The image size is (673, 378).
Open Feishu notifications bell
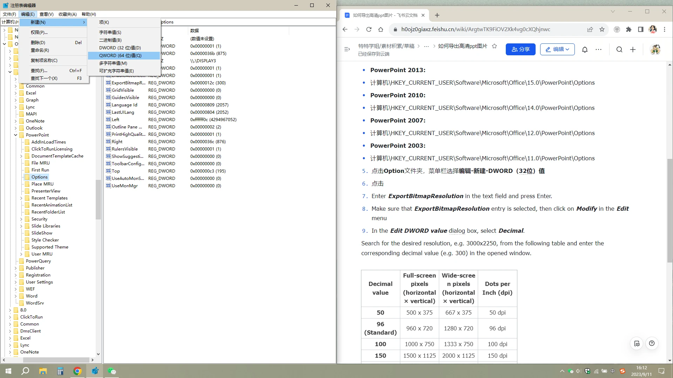pyautogui.click(x=585, y=49)
